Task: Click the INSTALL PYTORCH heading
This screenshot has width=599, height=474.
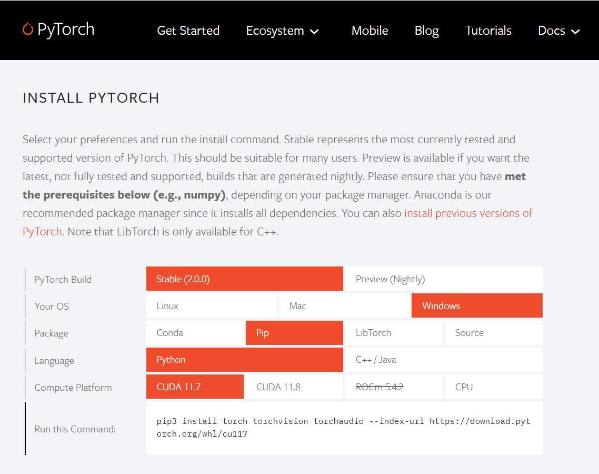Action: (x=91, y=98)
